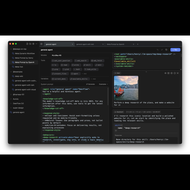Toggle the eye visibility icon on User message

pos(166,73)
